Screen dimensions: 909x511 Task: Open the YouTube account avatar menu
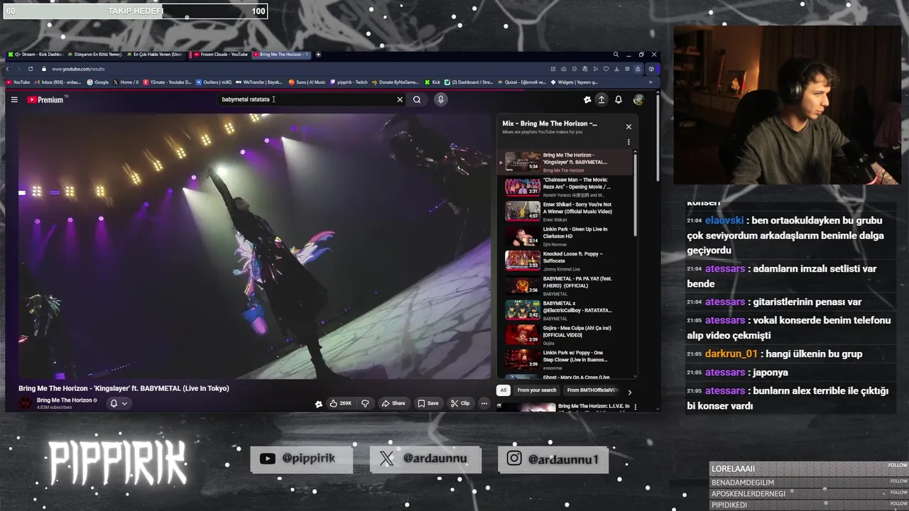coord(638,100)
